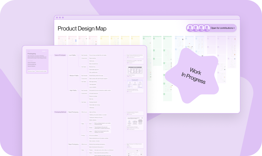Open the Testing & Validation link in Prototyping card
Viewport: 262px width, 156px height.
31,66
